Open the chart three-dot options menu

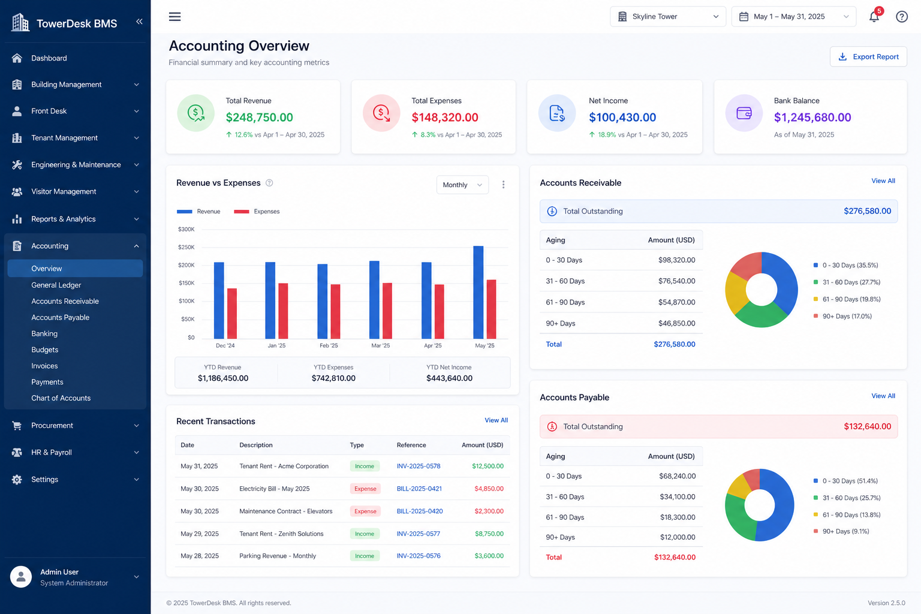click(503, 185)
